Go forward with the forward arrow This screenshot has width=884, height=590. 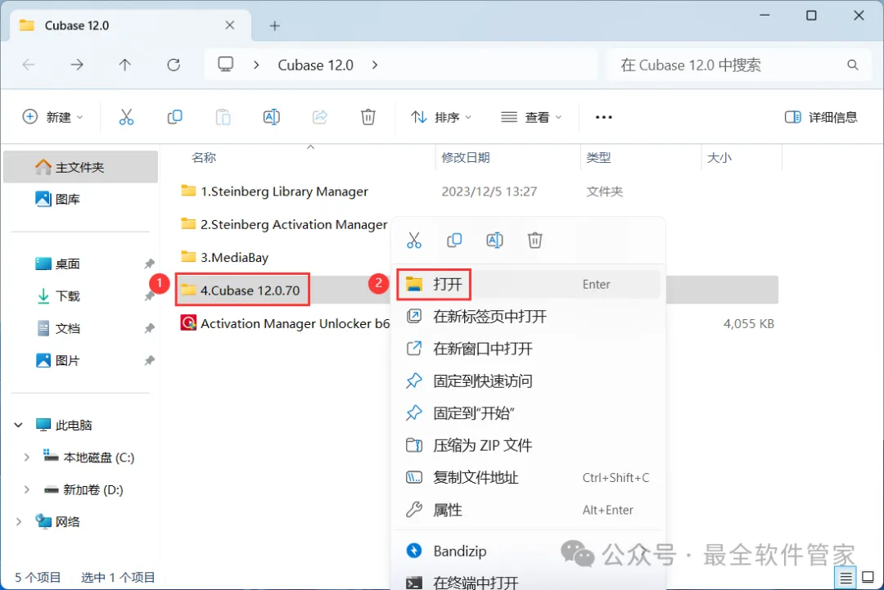point(77,65)
